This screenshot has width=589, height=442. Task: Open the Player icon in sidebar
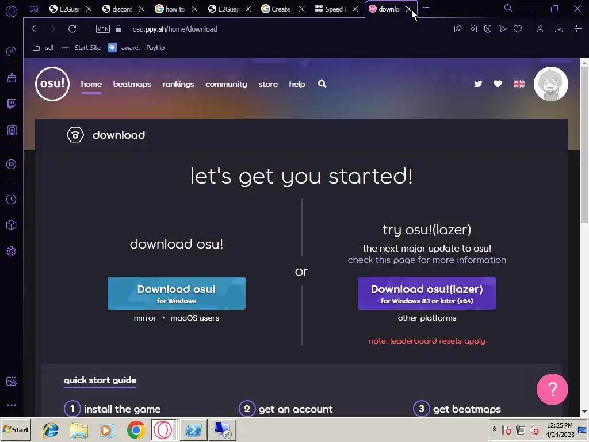[12, 164]
